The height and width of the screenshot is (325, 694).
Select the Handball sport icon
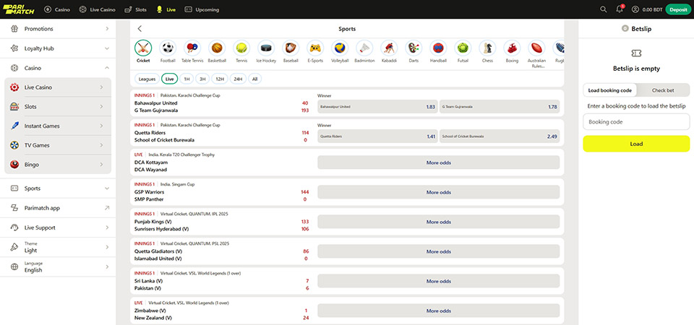click(438, 48)
